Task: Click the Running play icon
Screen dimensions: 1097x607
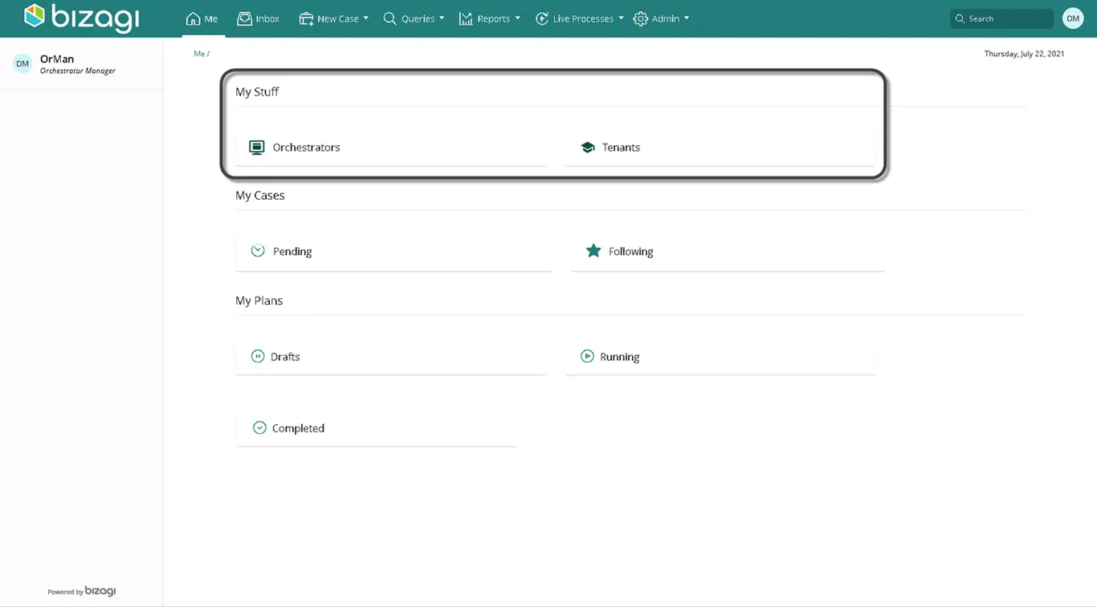Action: pos(587,356)
